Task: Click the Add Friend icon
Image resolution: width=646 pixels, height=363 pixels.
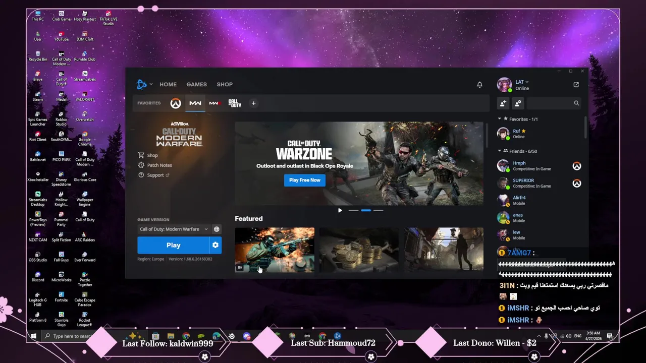Action: point(503,103)
